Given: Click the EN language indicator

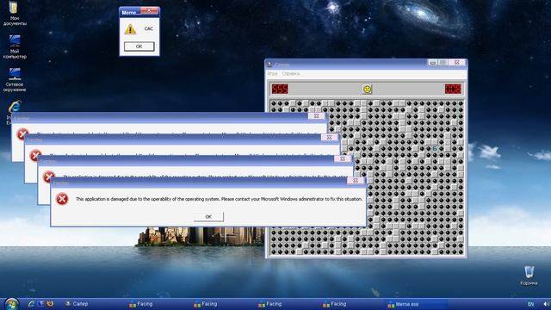Looking at the screenshot, I should coord(530,304).
